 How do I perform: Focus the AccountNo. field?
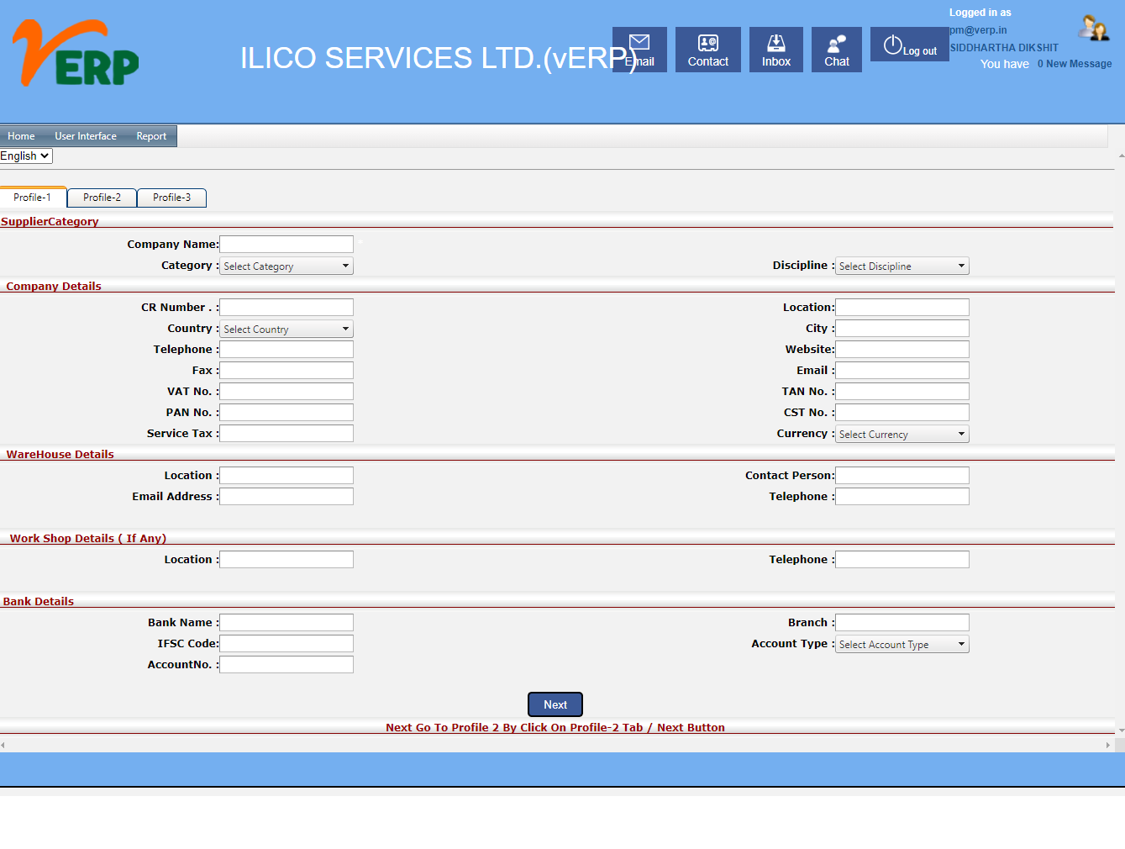[x=287, y=665]
